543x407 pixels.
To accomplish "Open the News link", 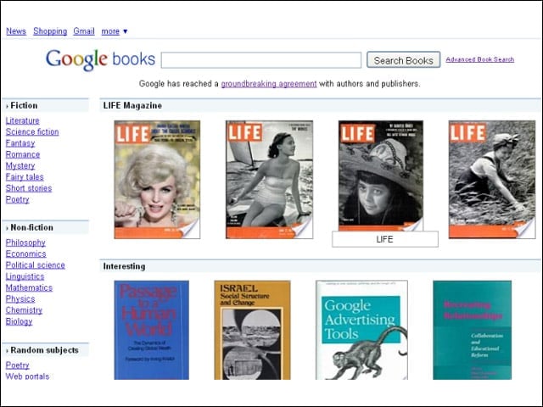I will pyautogui.click(x=16, y=31).
